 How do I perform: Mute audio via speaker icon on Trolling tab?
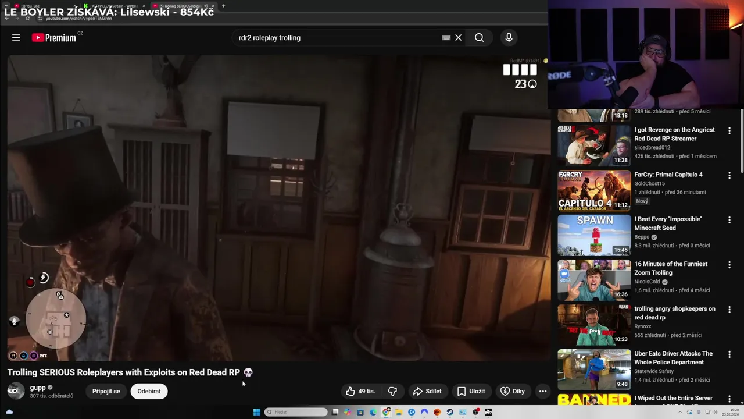pyautogui.click(x=206, y=6)
